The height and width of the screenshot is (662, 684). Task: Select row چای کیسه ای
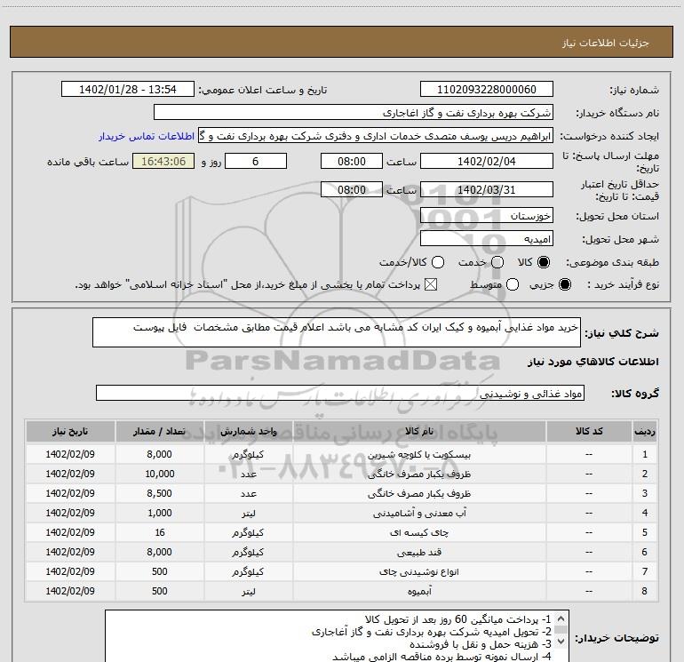(x=342, y=532)
